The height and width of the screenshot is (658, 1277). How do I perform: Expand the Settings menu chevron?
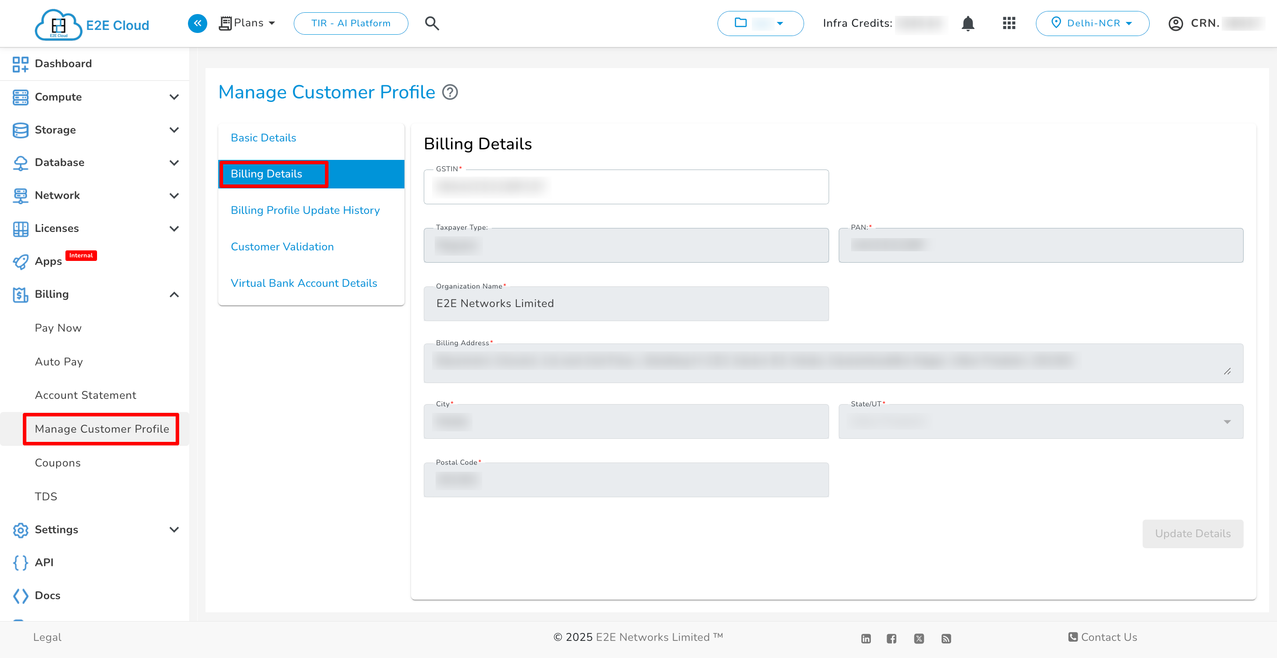point(174,530)
